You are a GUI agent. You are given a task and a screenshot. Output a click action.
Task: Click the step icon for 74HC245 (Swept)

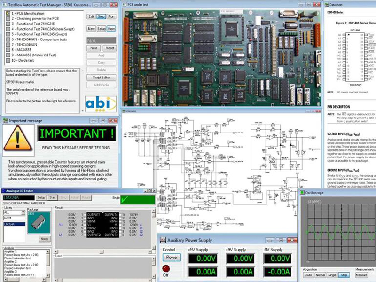point(8,34)
